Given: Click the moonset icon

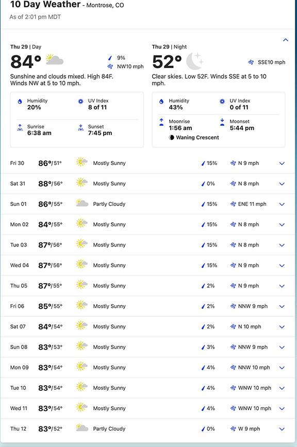Looking at the screenshot, I should [222, 122].
